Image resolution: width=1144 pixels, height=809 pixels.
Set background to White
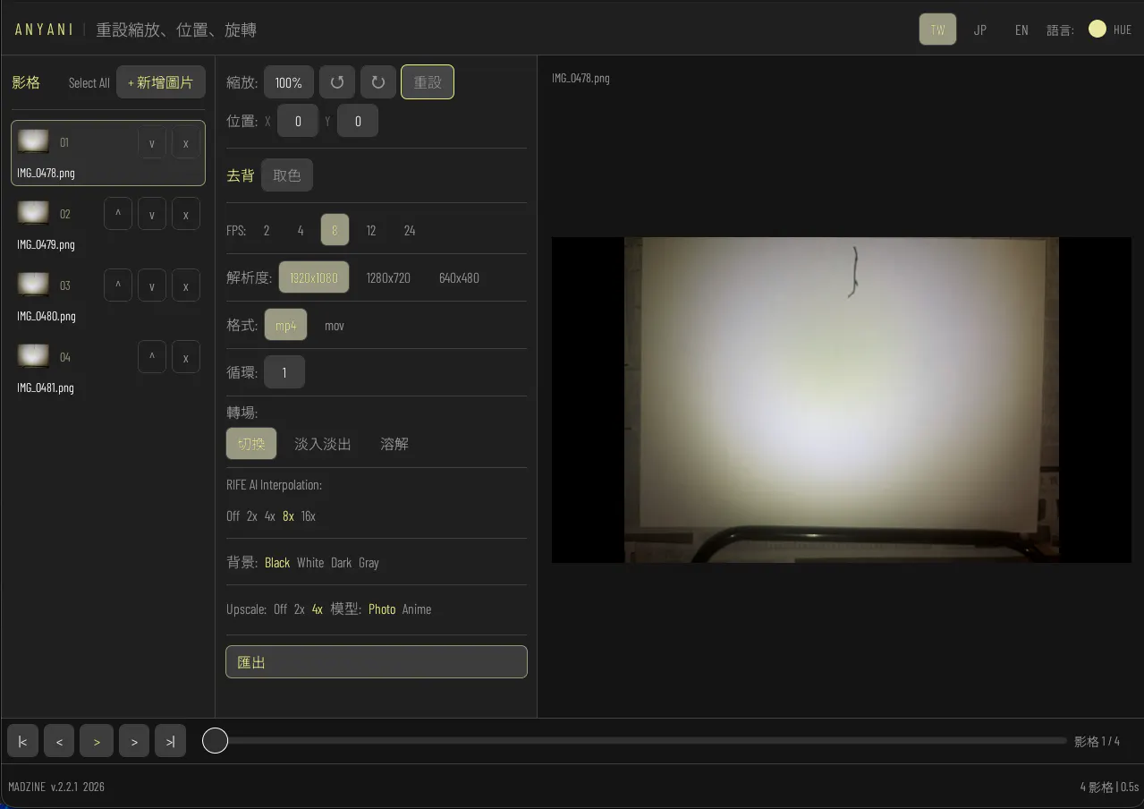[310, 562]
